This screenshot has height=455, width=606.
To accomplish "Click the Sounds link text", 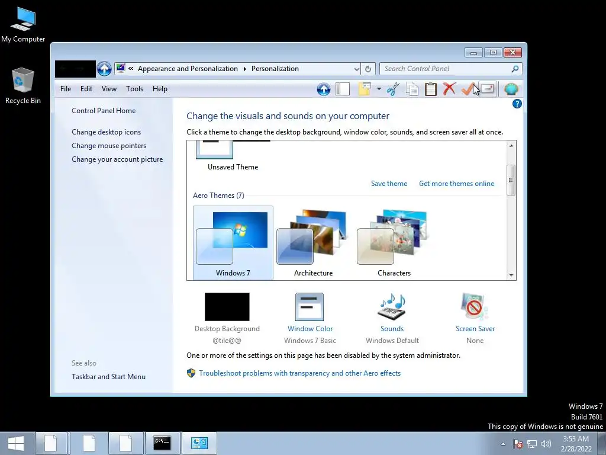I will coord(392,329).
